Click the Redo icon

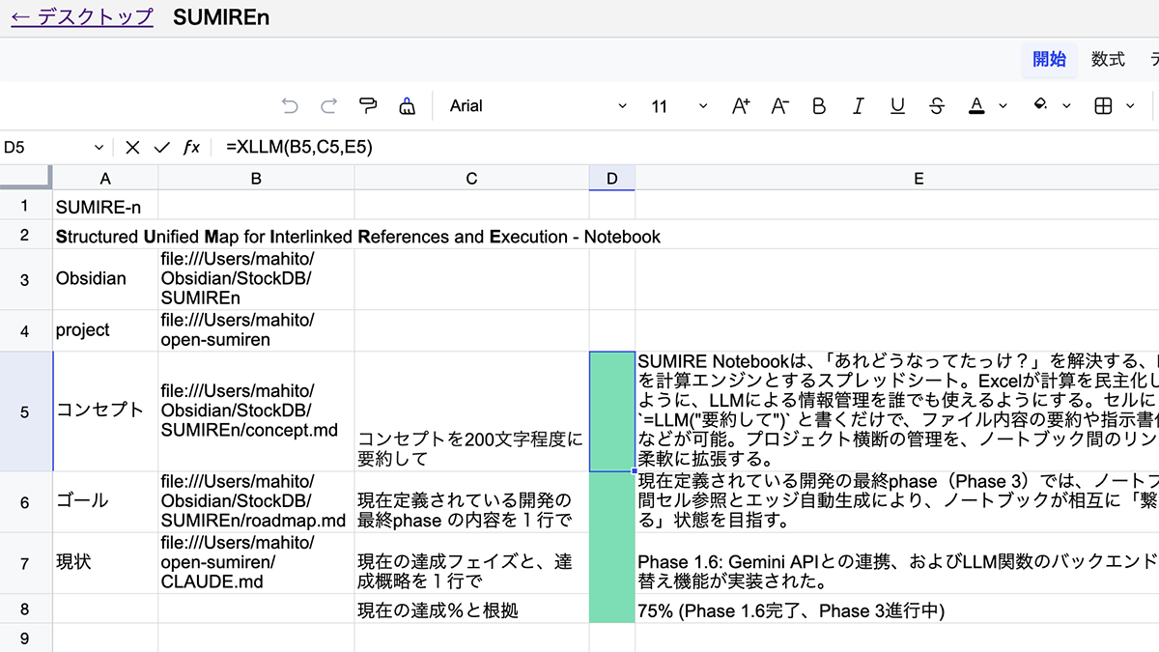point(328,106)
